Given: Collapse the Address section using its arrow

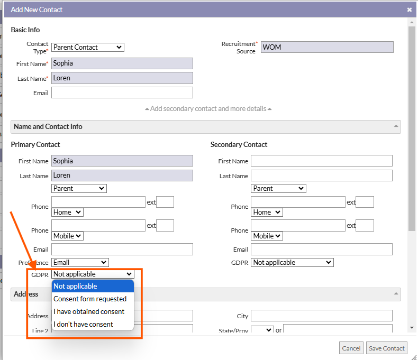Looking at the screenshot, I should point(396,294).
